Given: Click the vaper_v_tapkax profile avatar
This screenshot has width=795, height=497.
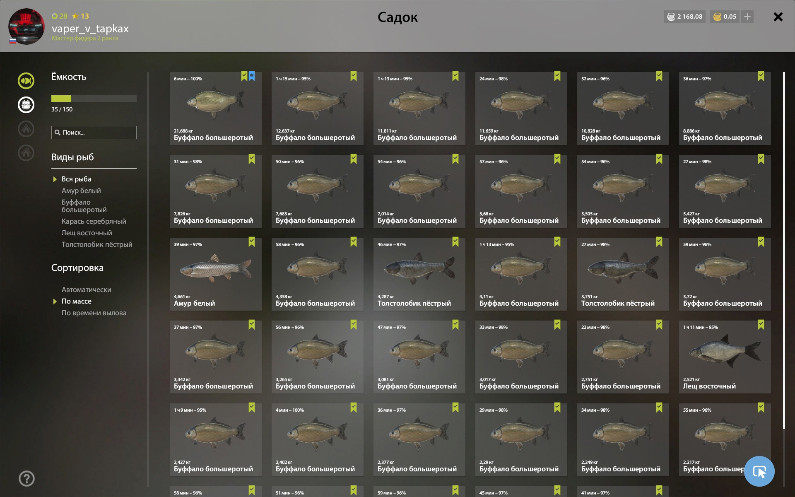Looking at the screenshot, I should click(26, 27).
